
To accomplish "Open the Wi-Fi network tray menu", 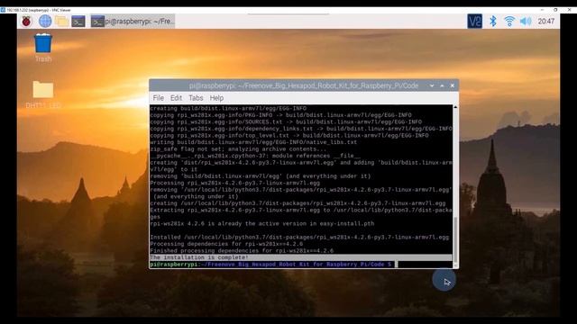I will tap(509, 22).
